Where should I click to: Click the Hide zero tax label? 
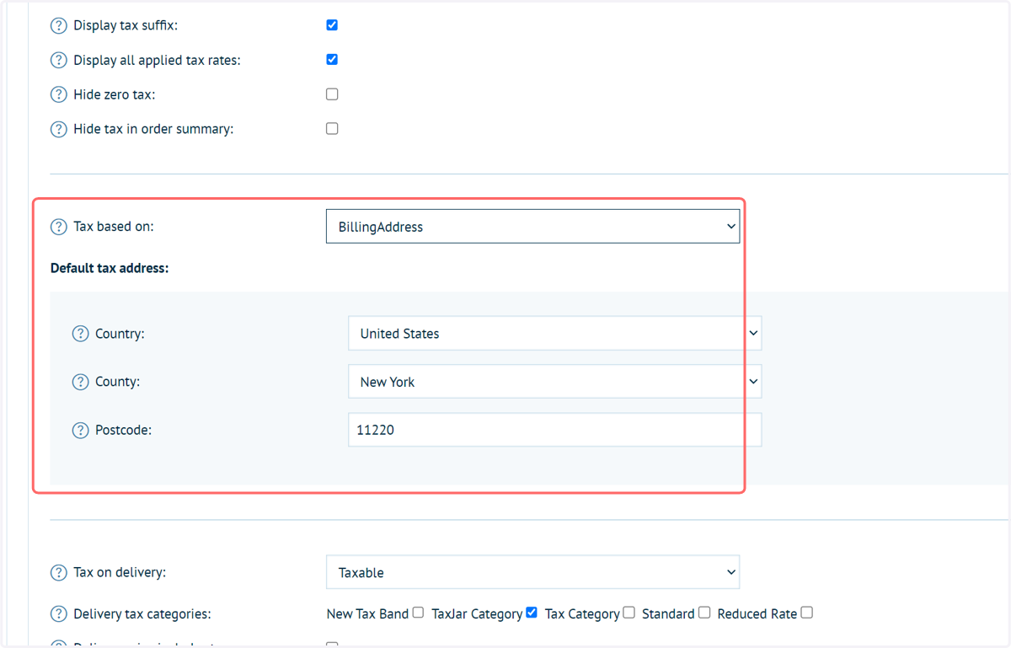115,94
